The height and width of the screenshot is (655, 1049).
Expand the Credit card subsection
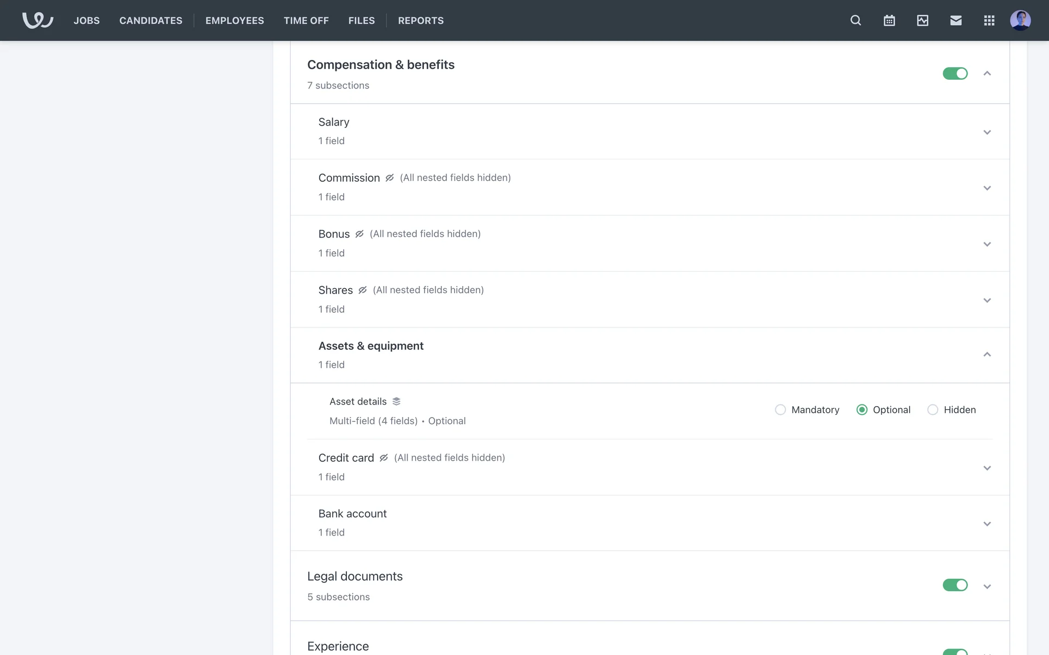coord(987,468)
